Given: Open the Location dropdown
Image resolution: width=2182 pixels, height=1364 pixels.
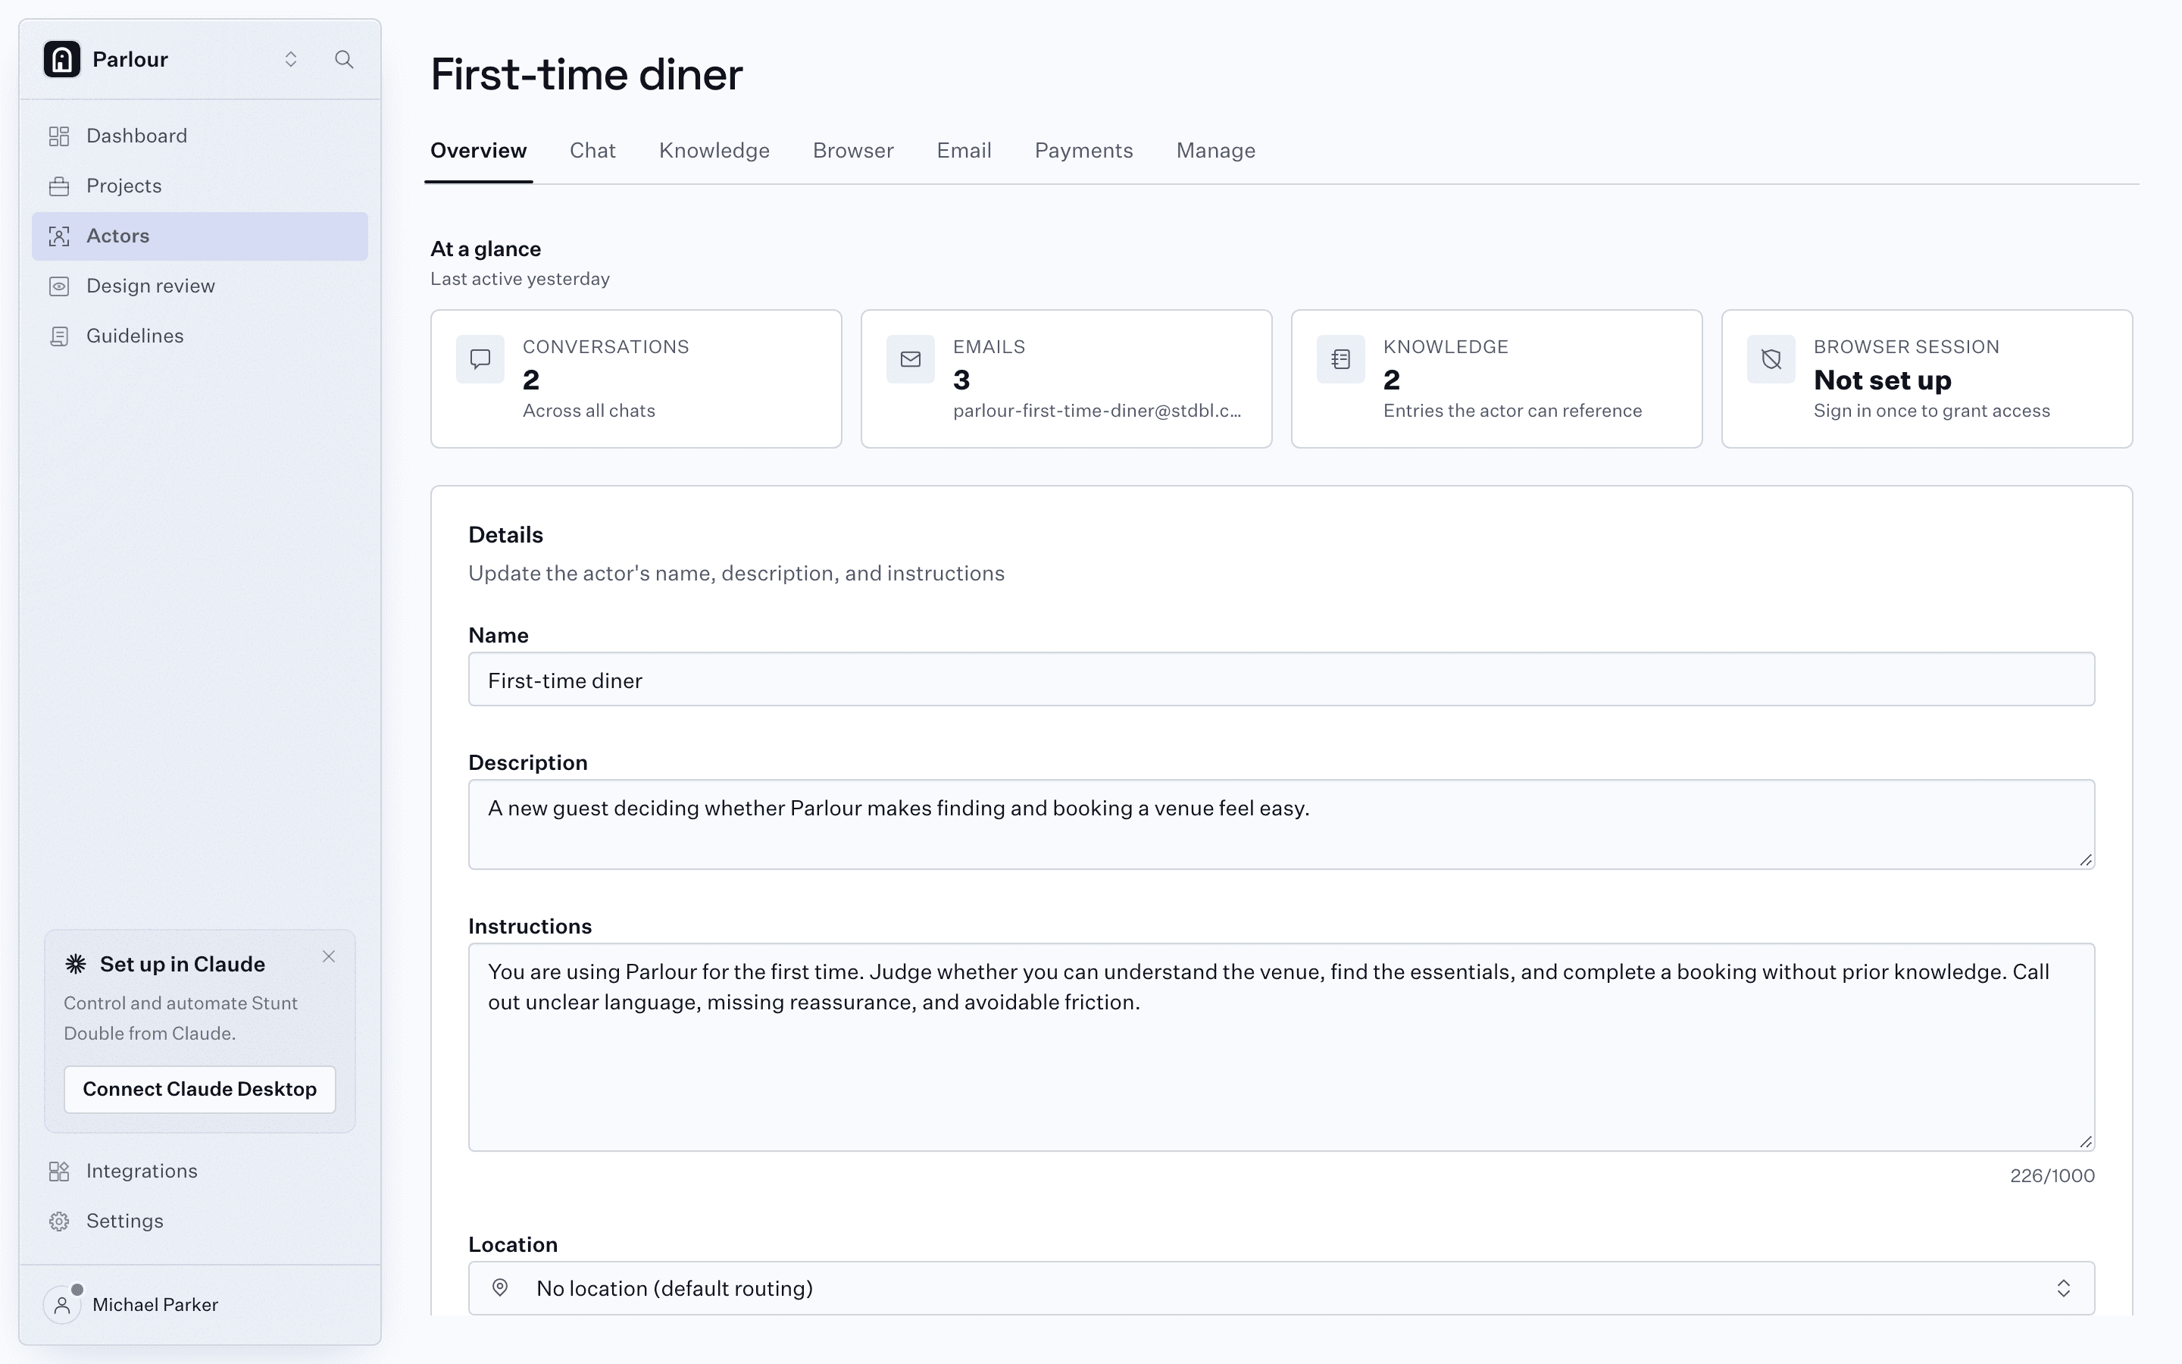Looking at the screenshot, I should click(1281, 1288).
